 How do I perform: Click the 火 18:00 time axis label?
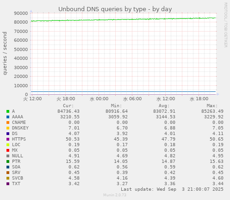66,99
